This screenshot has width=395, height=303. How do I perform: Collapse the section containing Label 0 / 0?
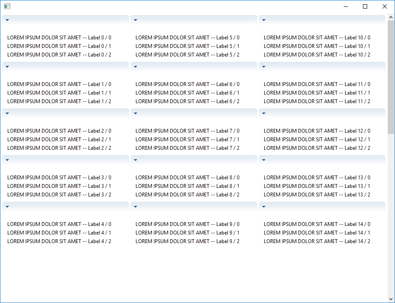coord(7,20)
